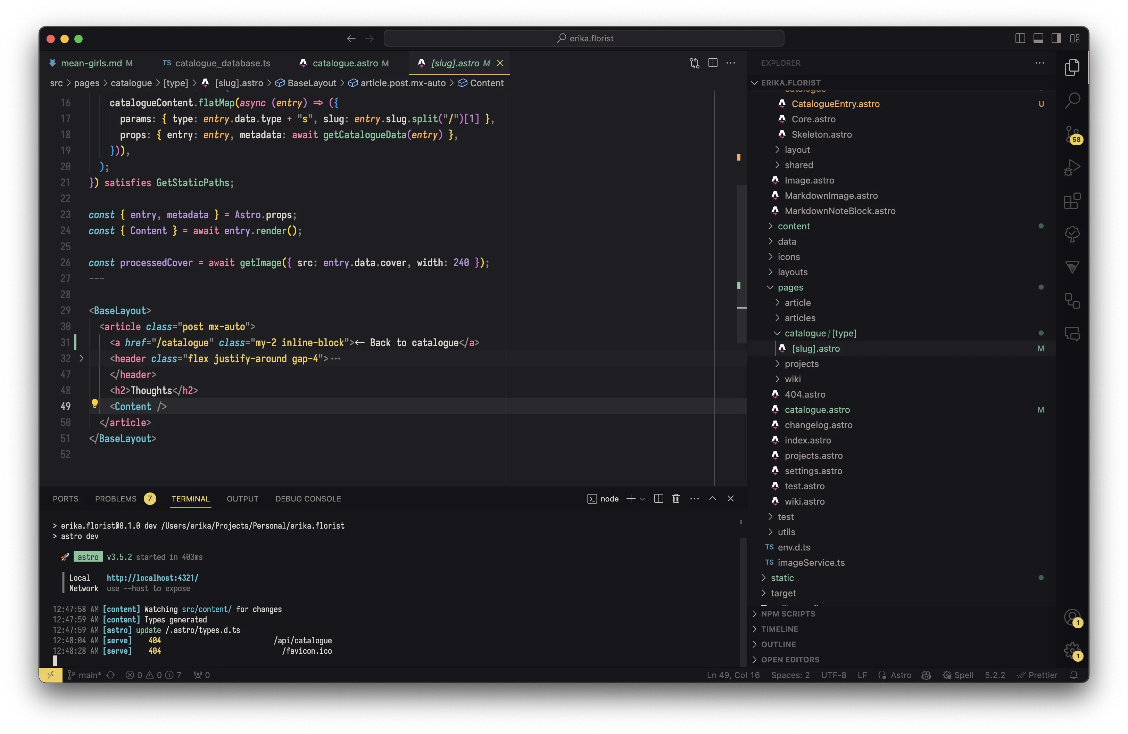Open the http://localhost:4321/ link

[152, 578]
